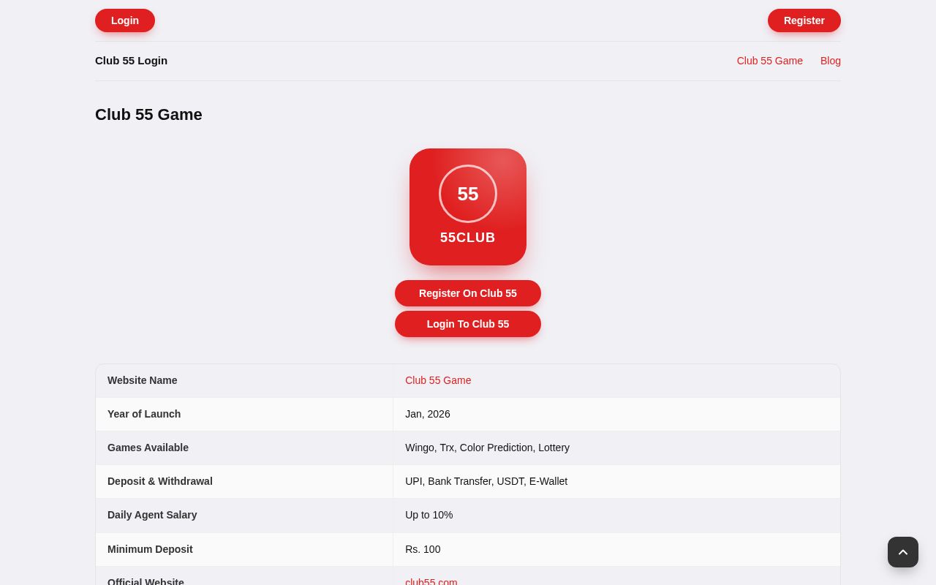Click the Club 55 Login site title
Viewport: 936px width, 585px height.
(x=132, y=61)
